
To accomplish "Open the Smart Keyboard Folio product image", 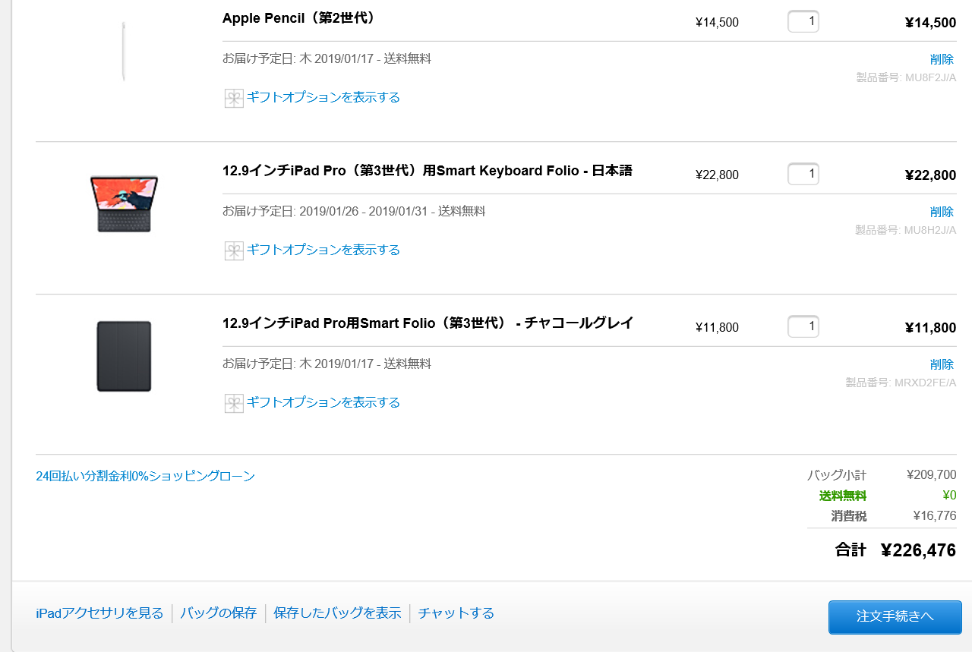I will (x=124, y=203).
